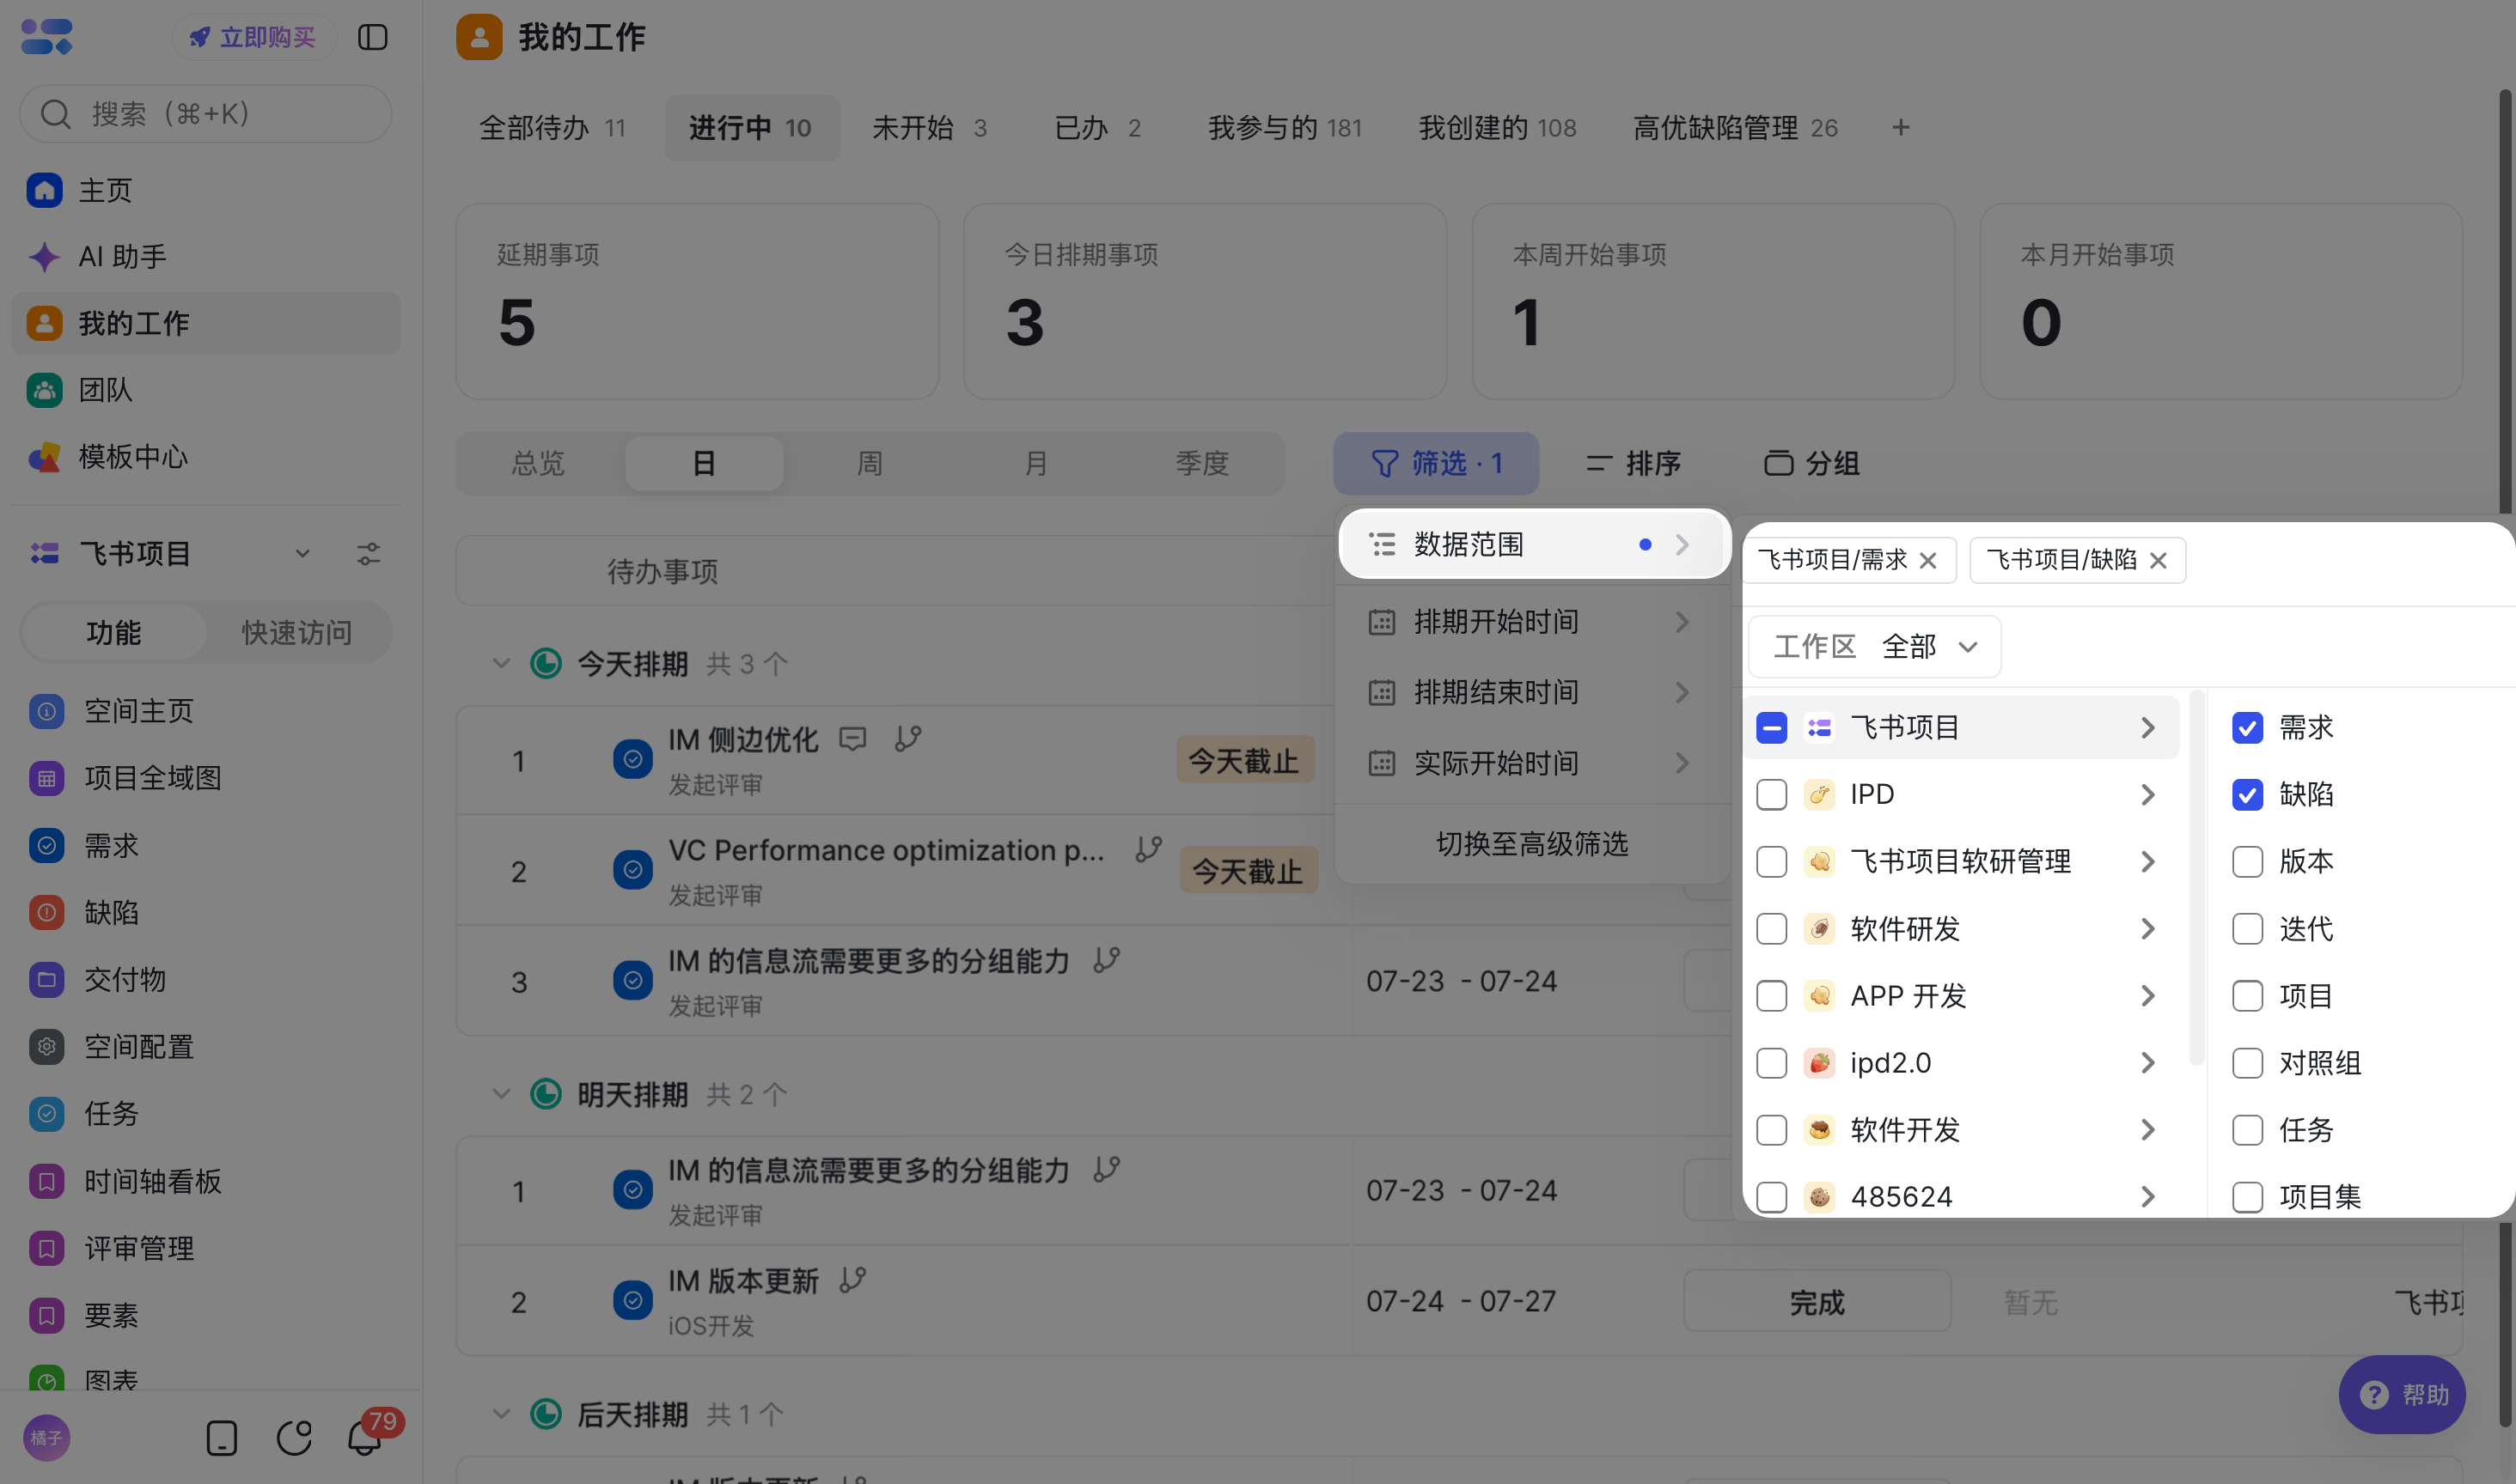
Task: Click 切换至高级筛选 link
Action: pos(1531,844)
